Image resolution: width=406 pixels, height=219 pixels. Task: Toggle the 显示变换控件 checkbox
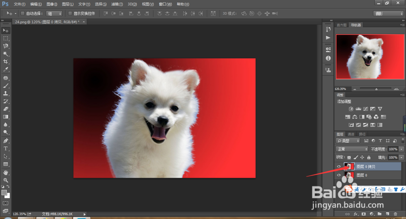tap(70, 13)
